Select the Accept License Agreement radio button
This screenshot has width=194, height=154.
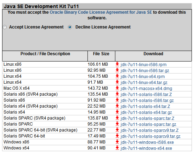coord(5,27)
